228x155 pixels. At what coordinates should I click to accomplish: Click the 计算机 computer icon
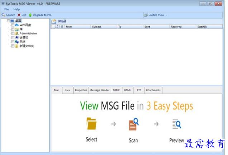point(17,38)
